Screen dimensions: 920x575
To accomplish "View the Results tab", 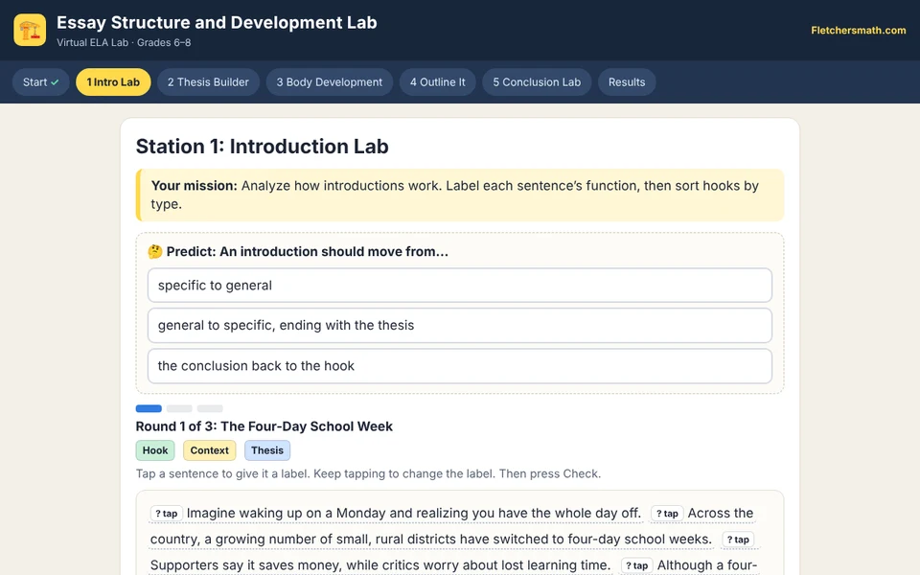I will (627, 82).
